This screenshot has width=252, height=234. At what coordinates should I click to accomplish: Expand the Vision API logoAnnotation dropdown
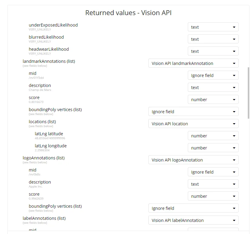click(x=193, y=160)
